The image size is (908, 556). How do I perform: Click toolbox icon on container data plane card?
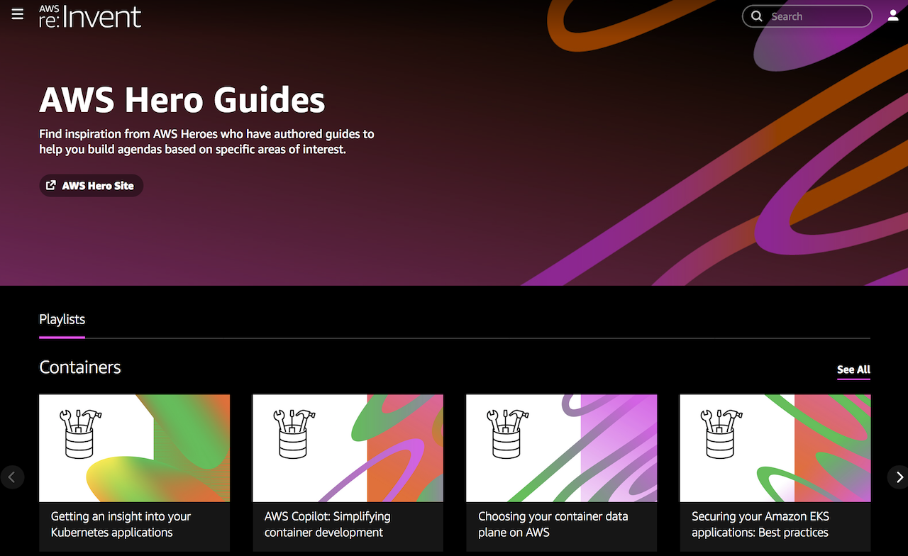508,433
